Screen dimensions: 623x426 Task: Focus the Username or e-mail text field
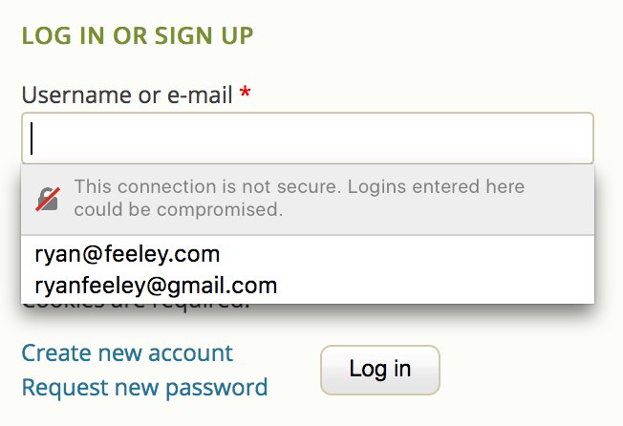(x=307, y=138)
